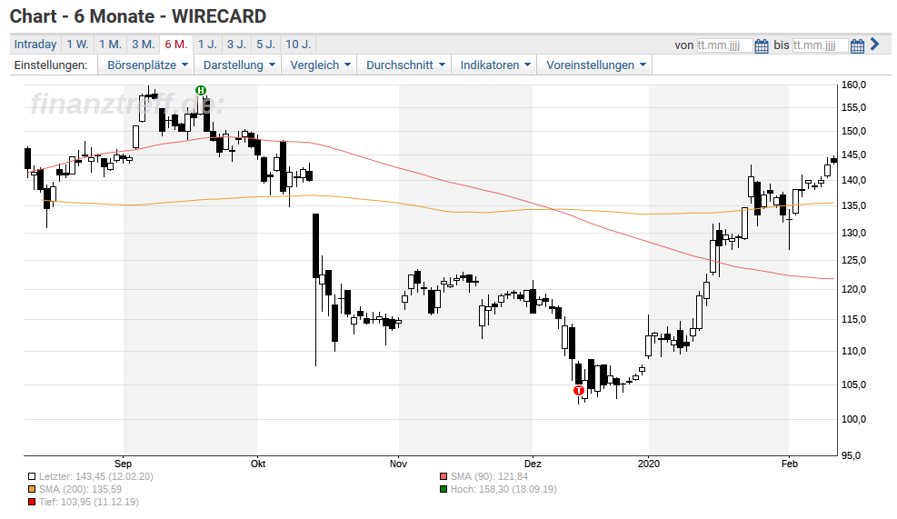
Task: Select the 3 J. time range tab
Action: click(236, 44)
